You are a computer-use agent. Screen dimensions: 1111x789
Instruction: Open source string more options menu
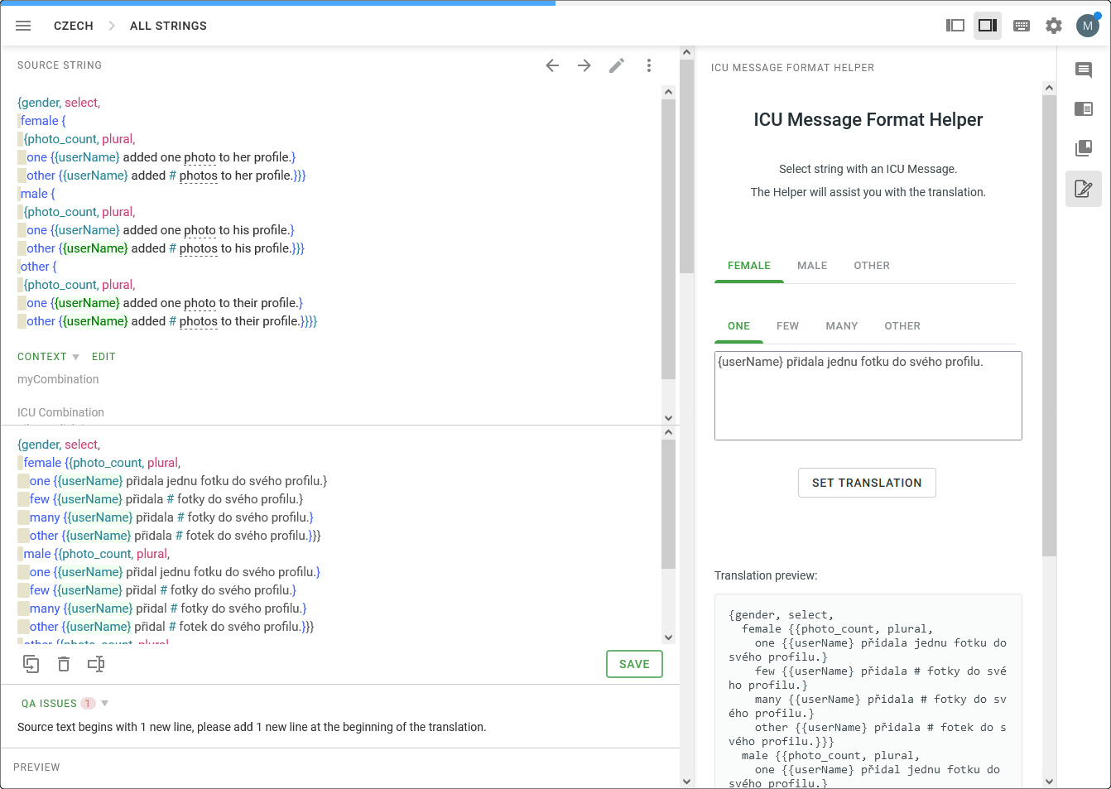[x=649, y=65]
